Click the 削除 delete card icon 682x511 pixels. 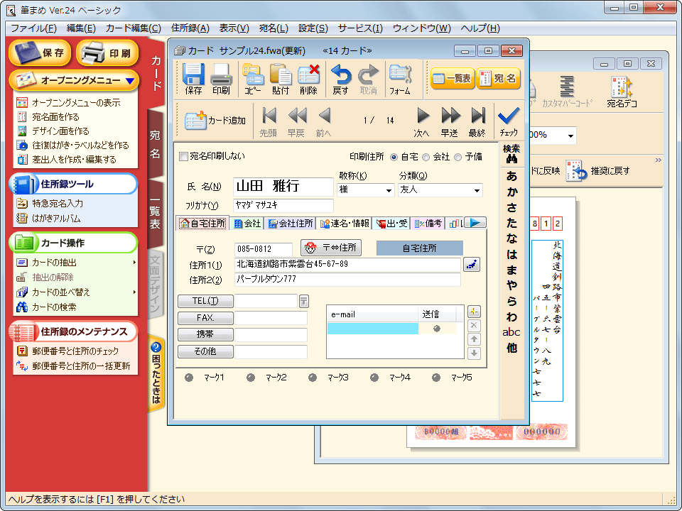pos(308,79)
